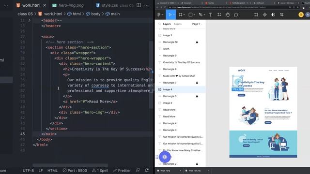Select the Comment tool in Figma
Screen dimensions: 310x174
pos(236,14)
